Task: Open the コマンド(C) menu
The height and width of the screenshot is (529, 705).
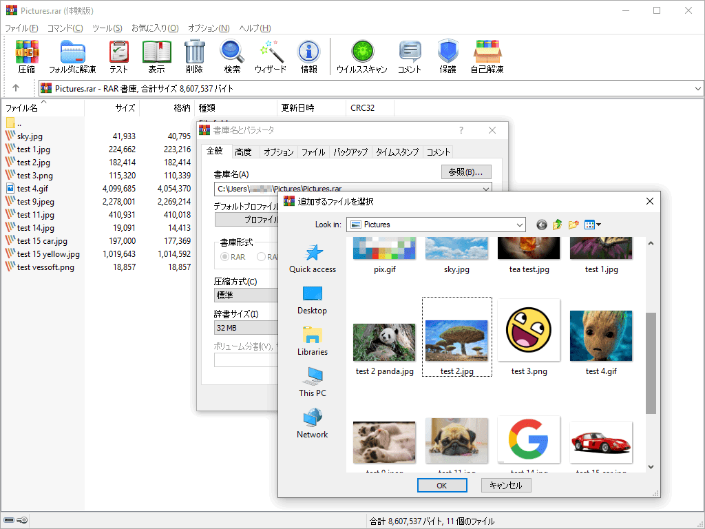Action: (65, 28)
